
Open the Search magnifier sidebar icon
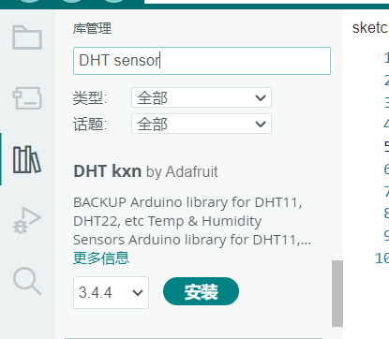[27, 281]
